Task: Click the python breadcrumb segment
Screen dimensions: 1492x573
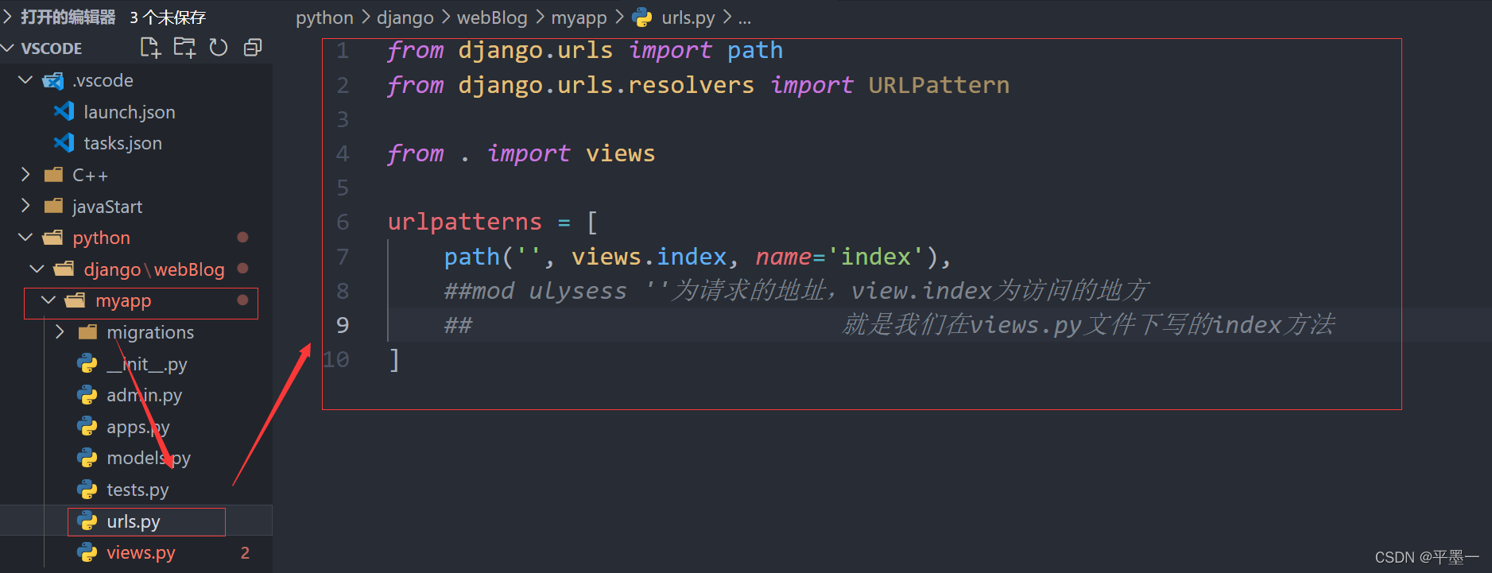Action: point(324,17)
